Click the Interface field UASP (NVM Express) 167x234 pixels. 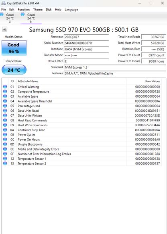pos(86,49)
